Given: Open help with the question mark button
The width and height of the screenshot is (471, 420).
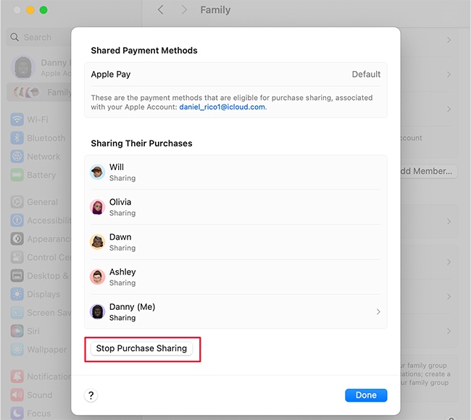Looking at the screenshot, I should (x=91, y=395).
